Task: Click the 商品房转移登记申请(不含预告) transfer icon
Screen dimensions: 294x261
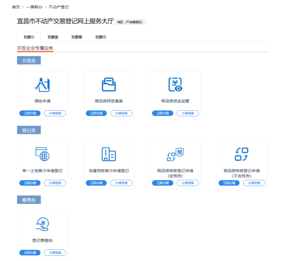Action: tap(241, 154)
